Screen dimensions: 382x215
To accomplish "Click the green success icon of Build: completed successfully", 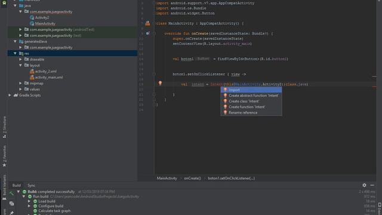I will pyautogui.click(x=24, y=192).
